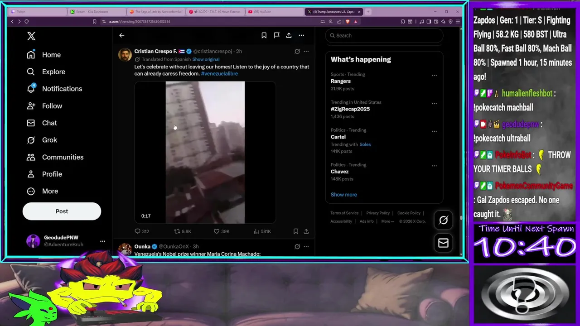Open the floating Messages envelope button

pos(443,243)
